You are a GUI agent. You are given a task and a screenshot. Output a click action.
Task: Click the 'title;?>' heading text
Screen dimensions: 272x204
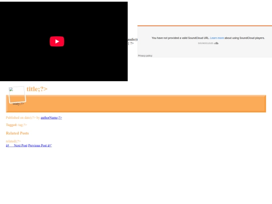click(37, 89)
